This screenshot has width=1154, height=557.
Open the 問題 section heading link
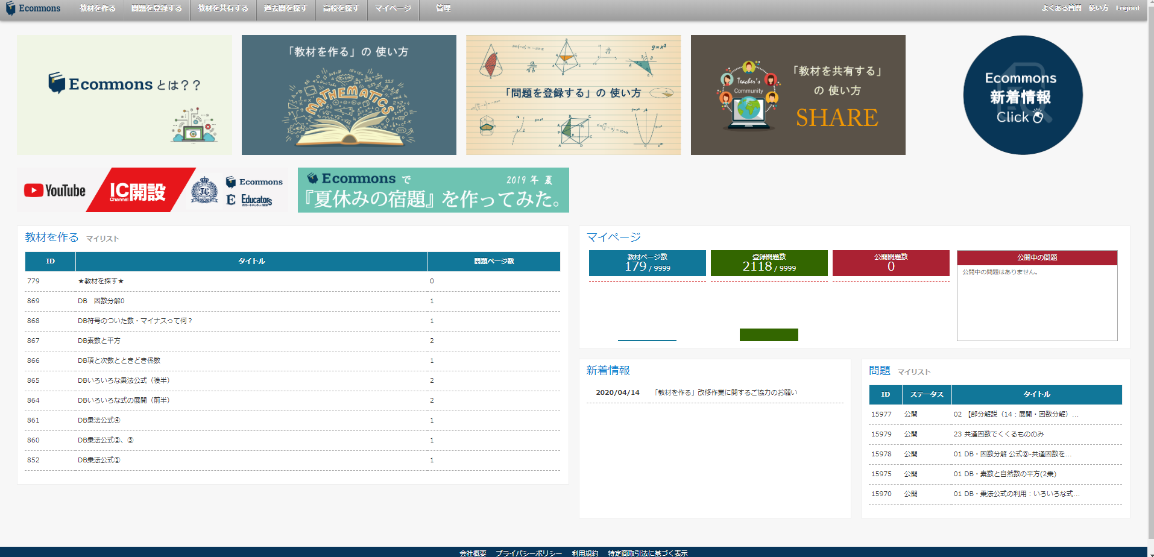[x=880, y=371]
